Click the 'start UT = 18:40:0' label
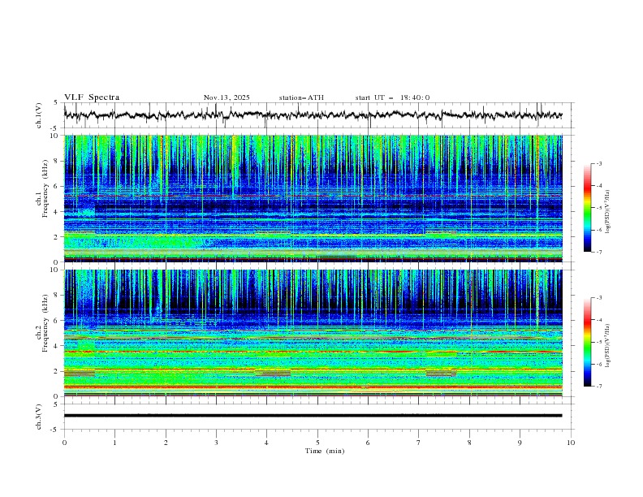 (x=392, y=97)
